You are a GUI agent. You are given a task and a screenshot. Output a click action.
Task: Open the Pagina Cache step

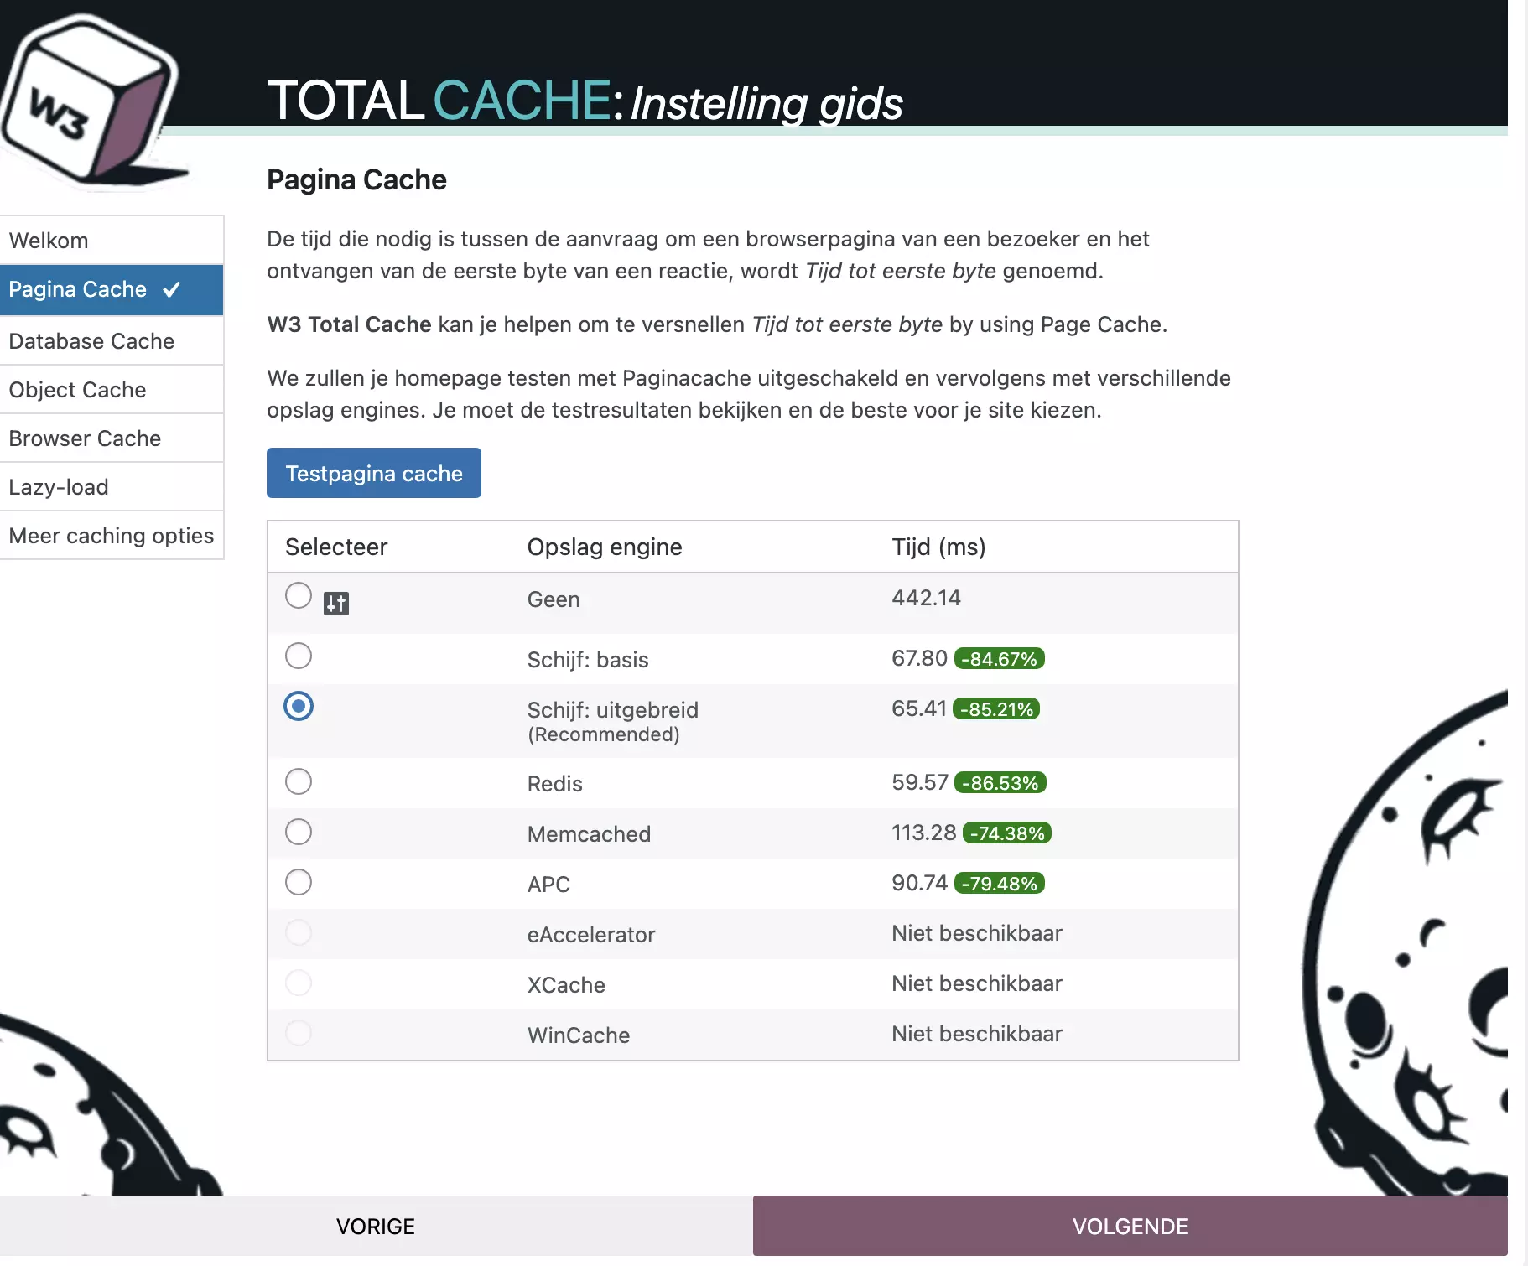pyautogui.click(x=112, y=290)
